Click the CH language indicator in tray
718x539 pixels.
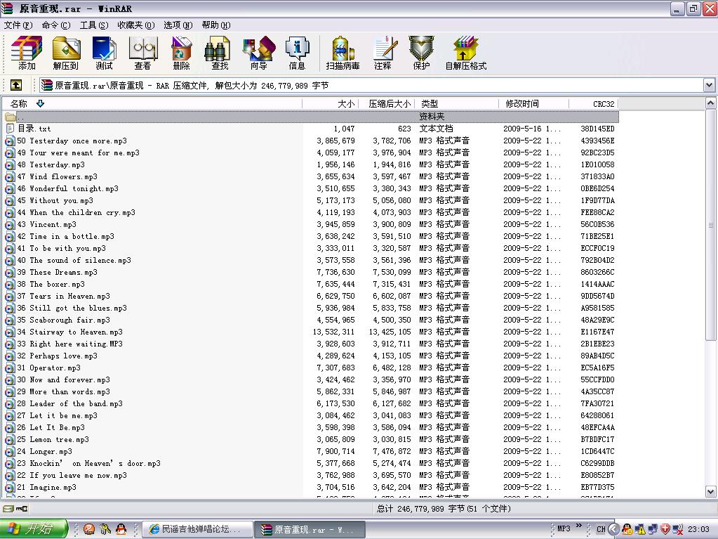601,529
